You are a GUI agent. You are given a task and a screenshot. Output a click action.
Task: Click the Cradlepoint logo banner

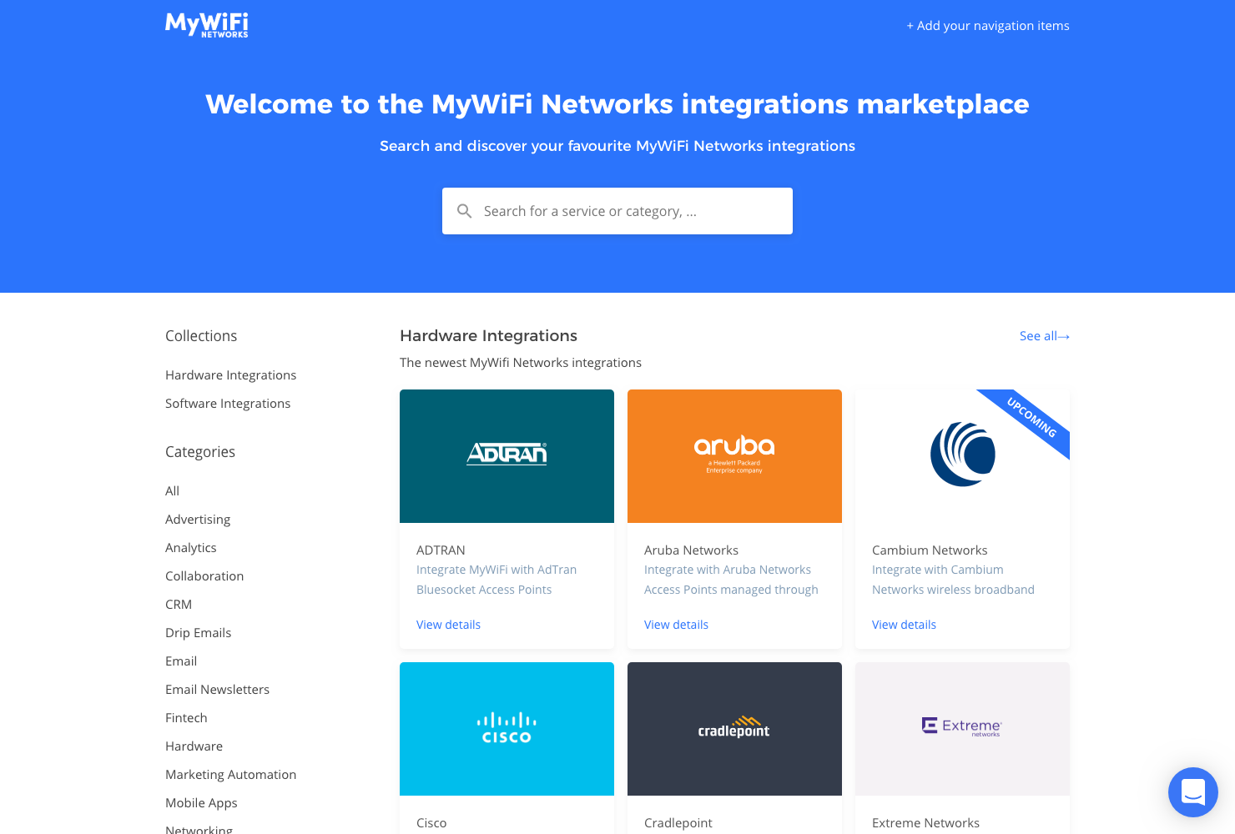pyautogui.click(x=734, y=729)
